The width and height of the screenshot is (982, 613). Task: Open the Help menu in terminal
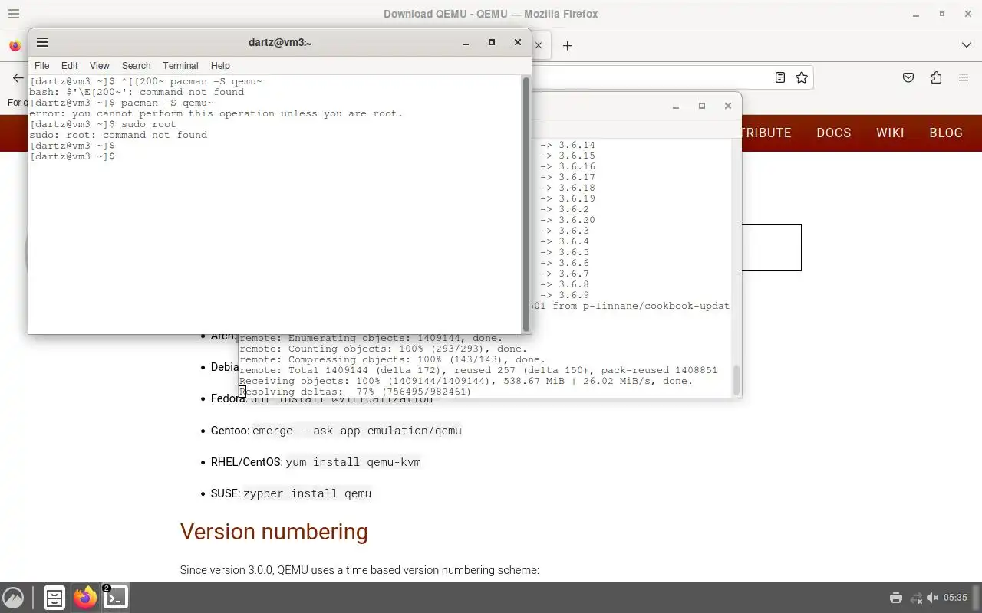[x=220, y=66]
